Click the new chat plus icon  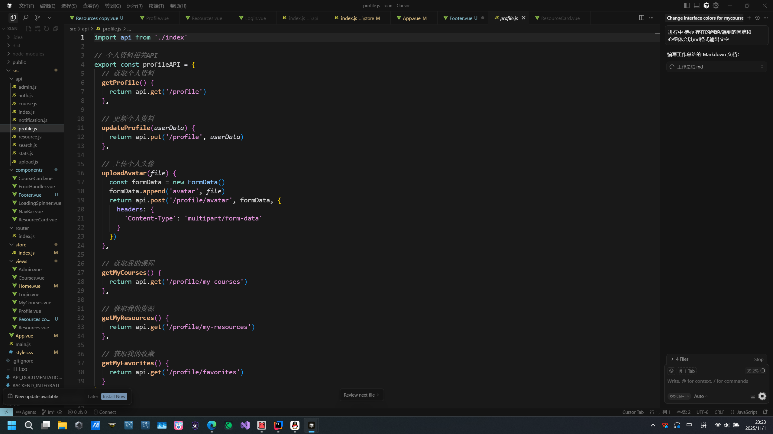pyautogui.click(x=749, y=18)
